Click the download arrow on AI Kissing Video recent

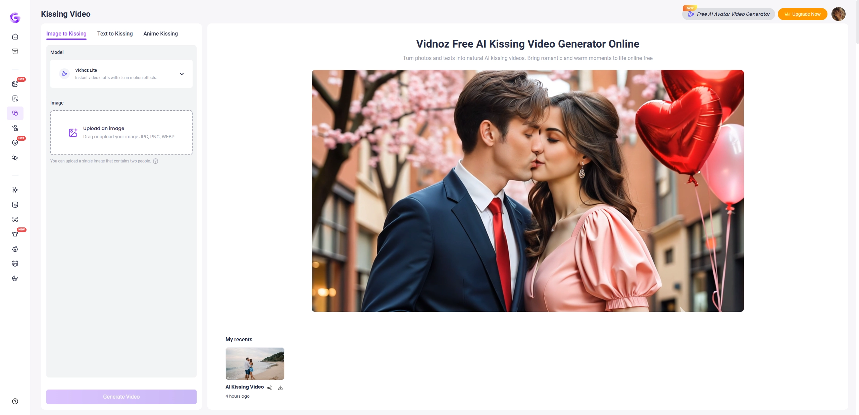pos(281,388)
